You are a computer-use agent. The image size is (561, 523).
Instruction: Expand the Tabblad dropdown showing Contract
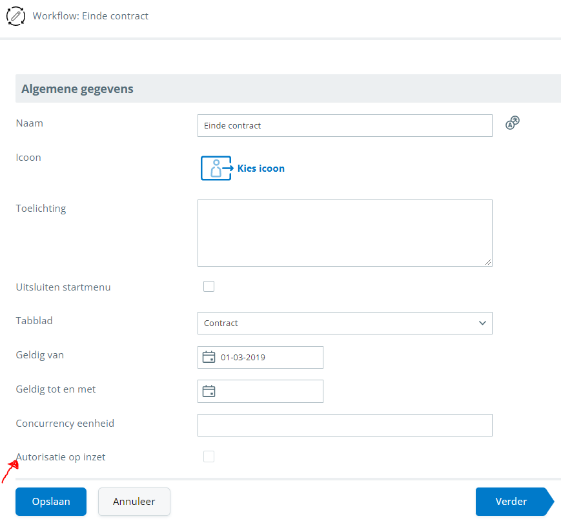tap(345, 323)
